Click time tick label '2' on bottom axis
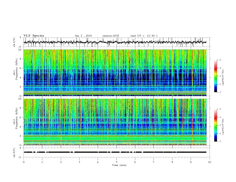This screenshot has width=236, height=182. [61, 162]
